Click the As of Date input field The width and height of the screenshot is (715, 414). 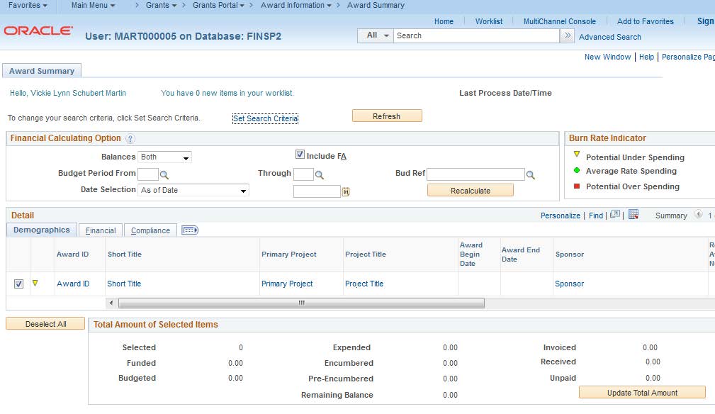pos(317,191)
